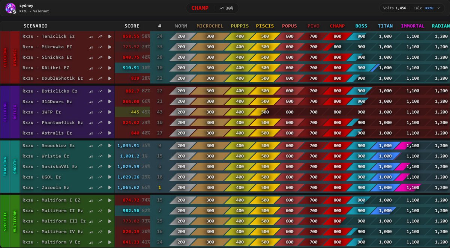Click the RXZU - Valorant subtitle

(x=34, y=11)
